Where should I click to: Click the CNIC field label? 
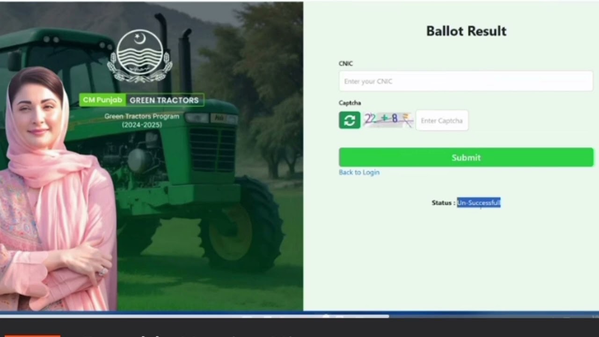[x=346, y=64]
